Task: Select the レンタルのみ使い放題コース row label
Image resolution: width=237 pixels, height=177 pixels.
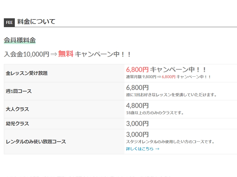Action: tap(36, 142)
